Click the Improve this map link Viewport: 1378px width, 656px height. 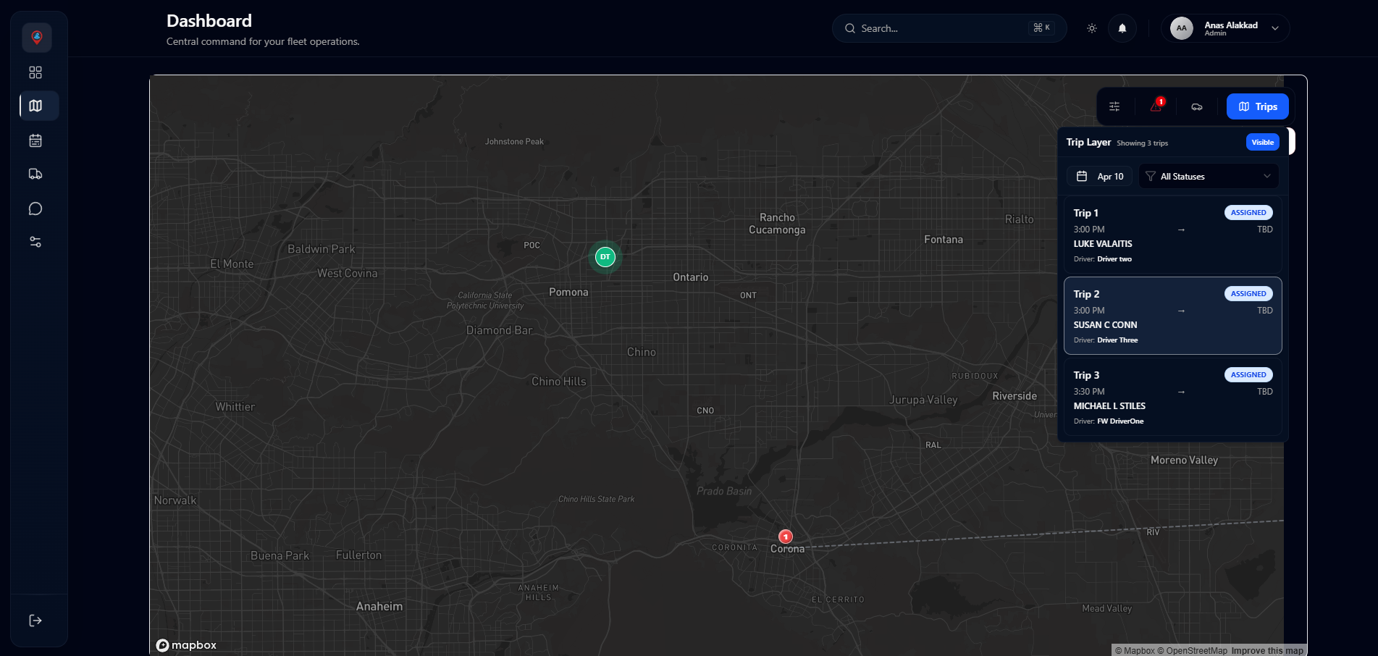(x=1266, y=649)
